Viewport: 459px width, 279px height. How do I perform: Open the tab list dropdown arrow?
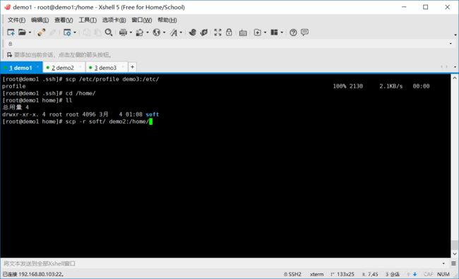[455, 67]
